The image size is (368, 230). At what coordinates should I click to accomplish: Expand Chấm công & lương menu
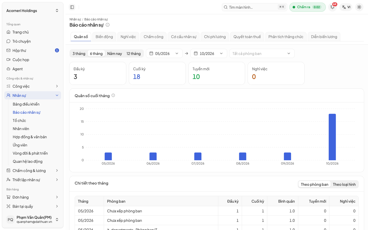click(33, 171)
